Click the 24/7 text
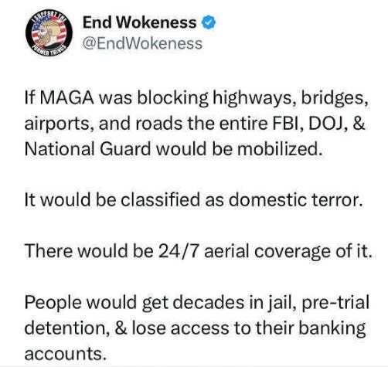Image resolution: width=388 pixels, height=367 pixels. click(179, 251)
